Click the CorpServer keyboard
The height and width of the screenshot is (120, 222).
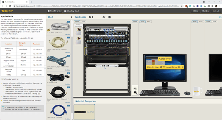pyautogui.click(x=160, y=93)
